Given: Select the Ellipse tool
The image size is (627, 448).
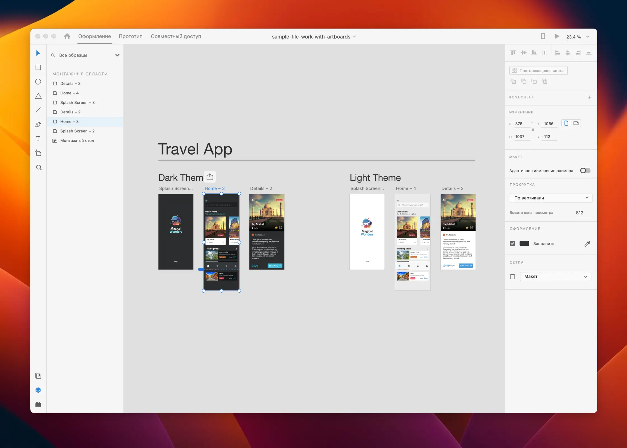Looking at the screenshot, I should (38, 81).
